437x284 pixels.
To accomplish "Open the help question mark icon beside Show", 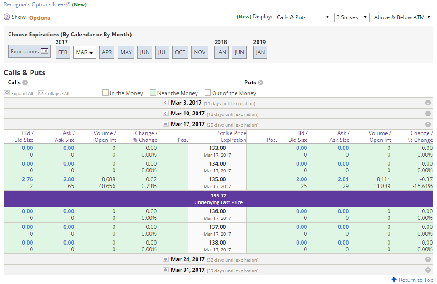I will coord(7,17).
